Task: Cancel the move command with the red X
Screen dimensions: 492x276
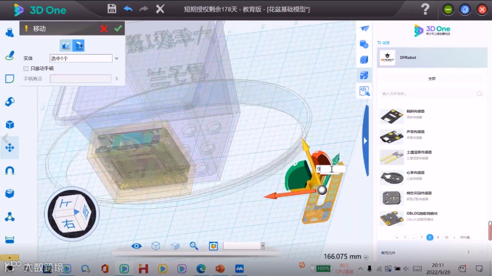Action: point(104,29)
